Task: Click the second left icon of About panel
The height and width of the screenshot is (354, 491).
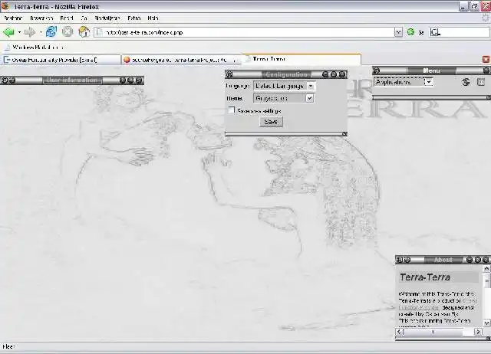Action: (407, 260)
